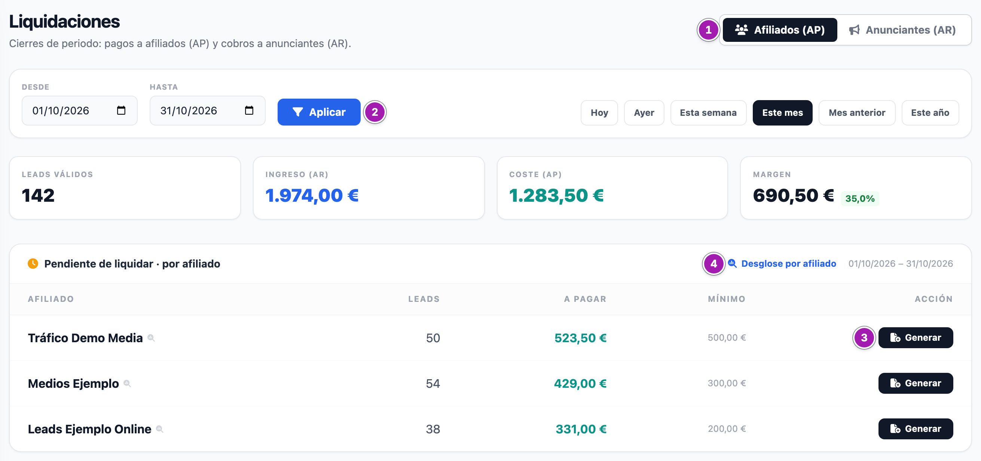981x461 pixels.
Task: Select the Mes anterior quick range
Action: 857,112
